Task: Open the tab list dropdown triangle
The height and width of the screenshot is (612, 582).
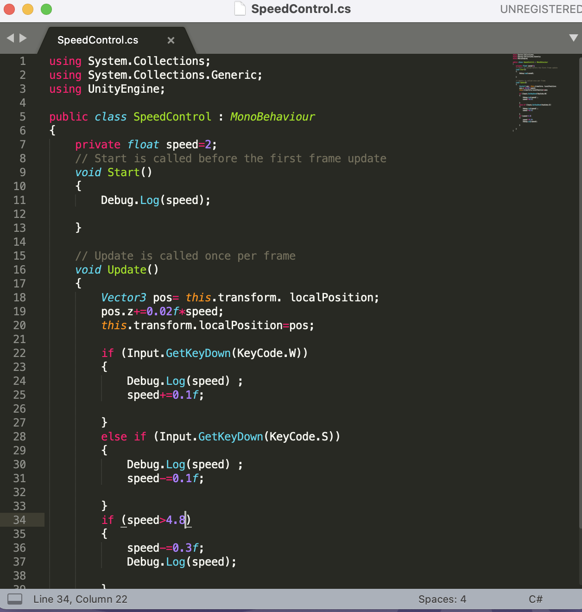Action: [573, 38]
